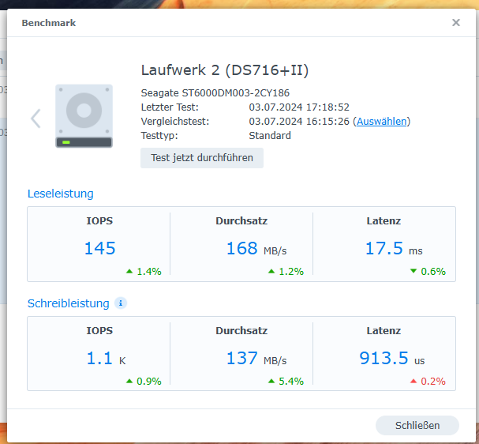Select the hard drive image
Screen dimensions: 479x444
pyautogui.click(x=84, y=116)
